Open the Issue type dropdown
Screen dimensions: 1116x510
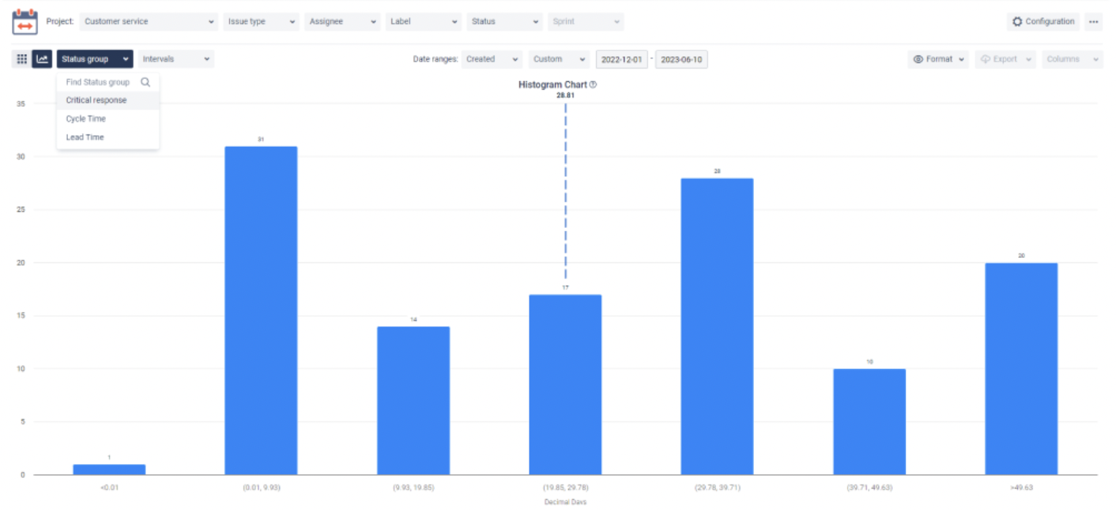(x=261, y=21)
